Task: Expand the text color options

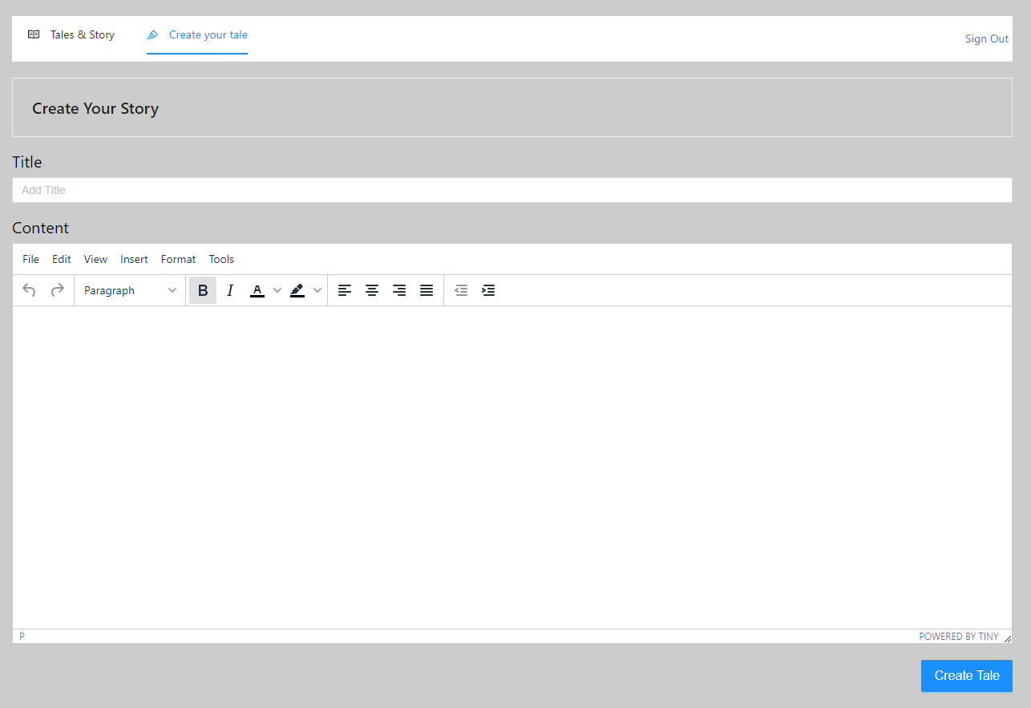Action: [277, 290]
